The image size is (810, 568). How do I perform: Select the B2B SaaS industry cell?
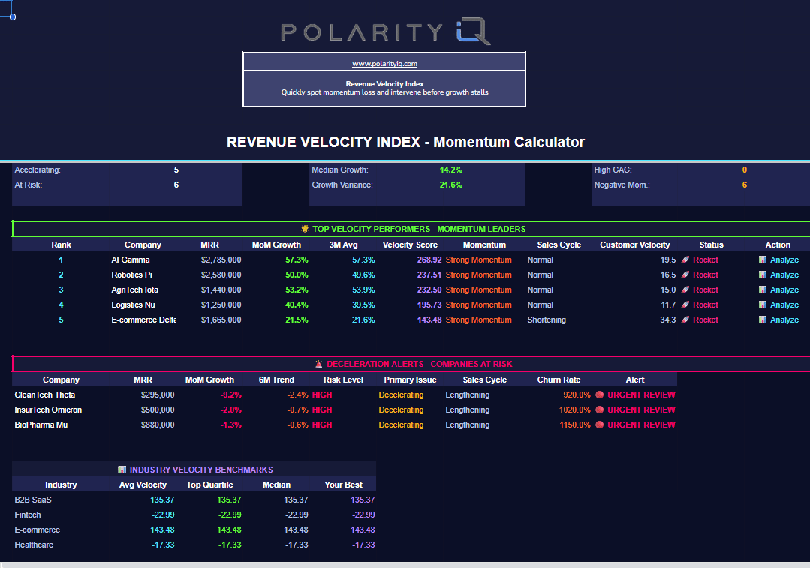33,500
